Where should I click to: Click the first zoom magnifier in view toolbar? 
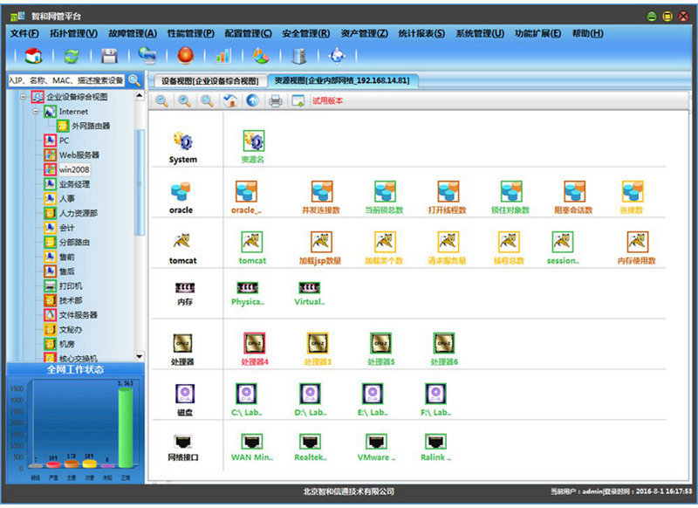tap(161, 101)
